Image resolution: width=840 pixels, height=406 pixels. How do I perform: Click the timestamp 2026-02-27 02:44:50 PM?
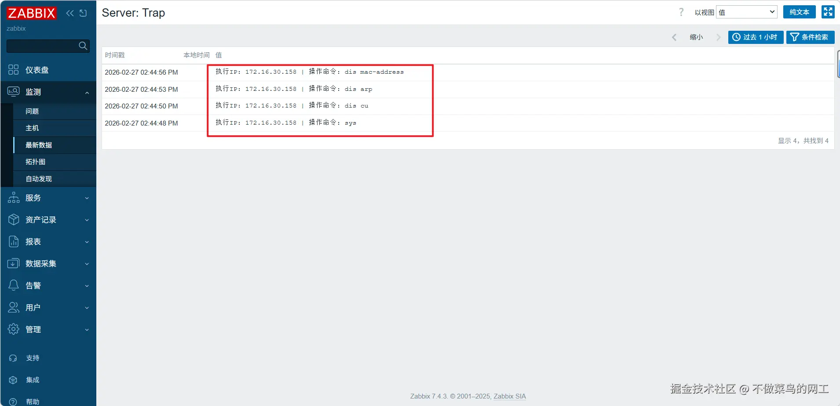pyautogui.click(x=141, y=106)
